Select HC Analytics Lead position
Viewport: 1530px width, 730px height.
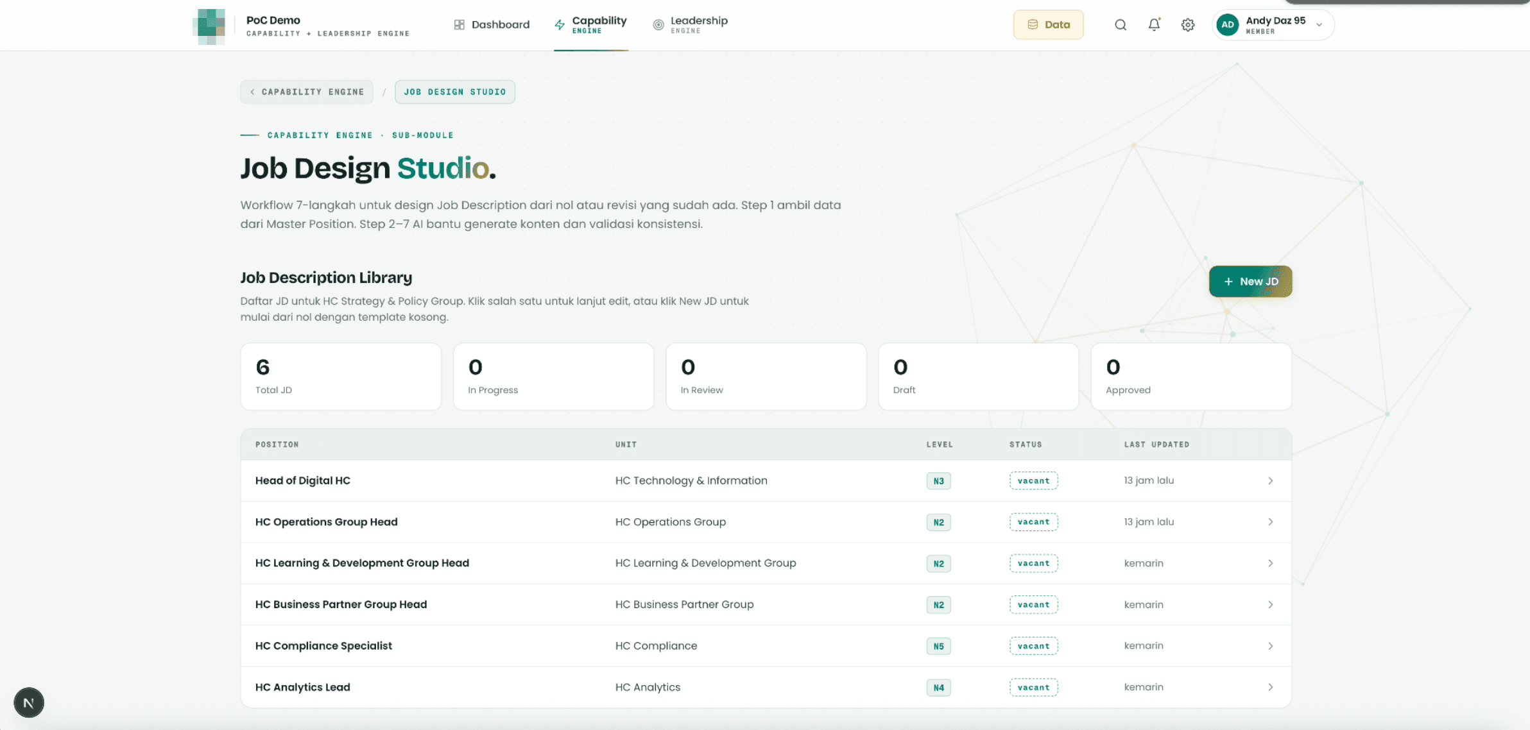tap(303, 687)
